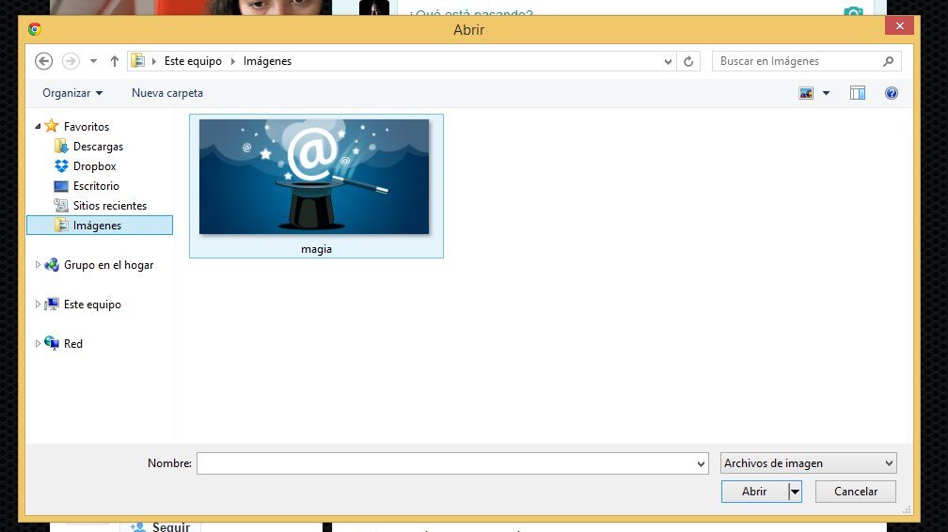
Task: Select the magia image thumbnail
Action: point(316,186)
